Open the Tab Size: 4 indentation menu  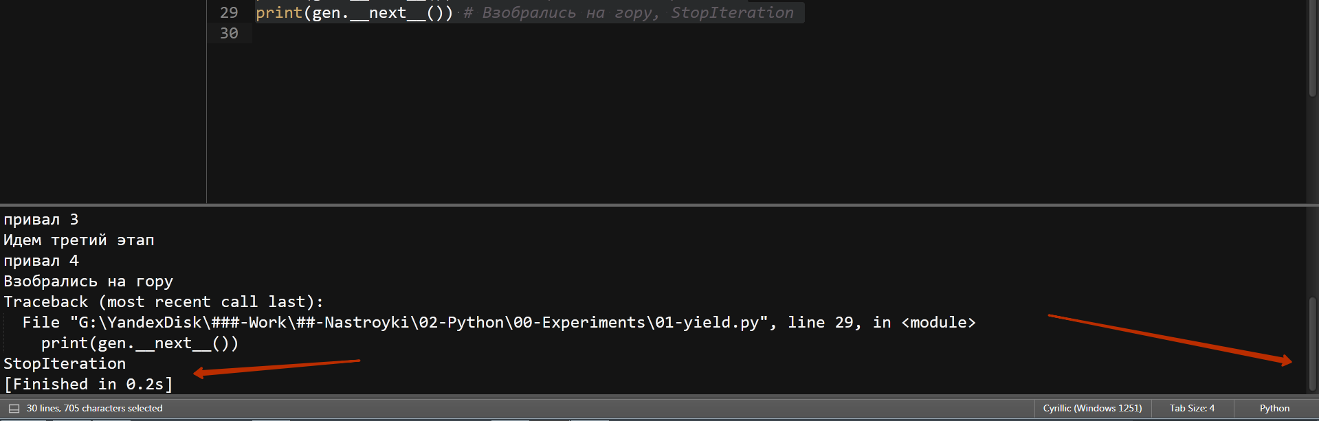1192,409
